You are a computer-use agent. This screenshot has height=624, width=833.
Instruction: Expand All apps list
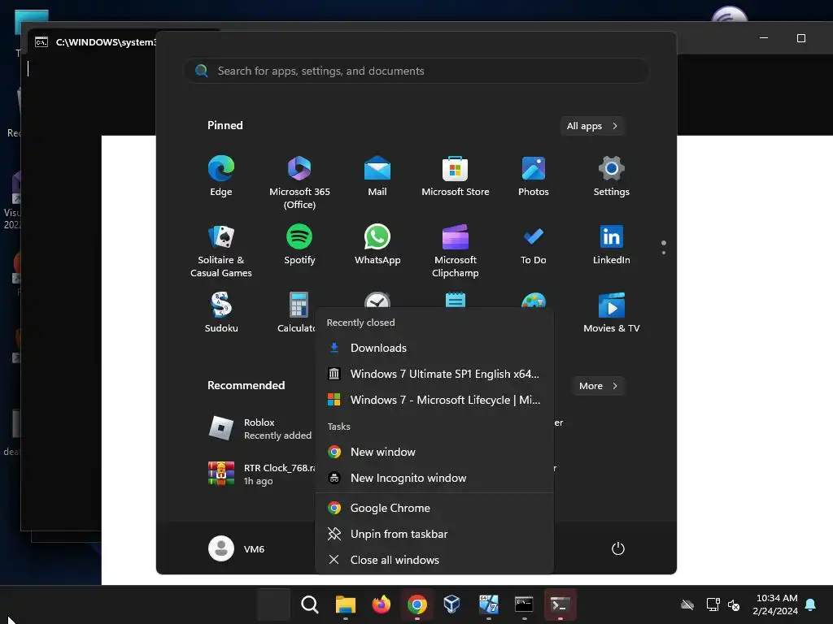592,126
